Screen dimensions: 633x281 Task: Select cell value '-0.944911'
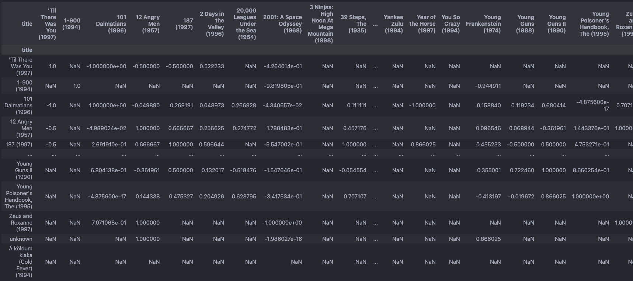(488, 86)
